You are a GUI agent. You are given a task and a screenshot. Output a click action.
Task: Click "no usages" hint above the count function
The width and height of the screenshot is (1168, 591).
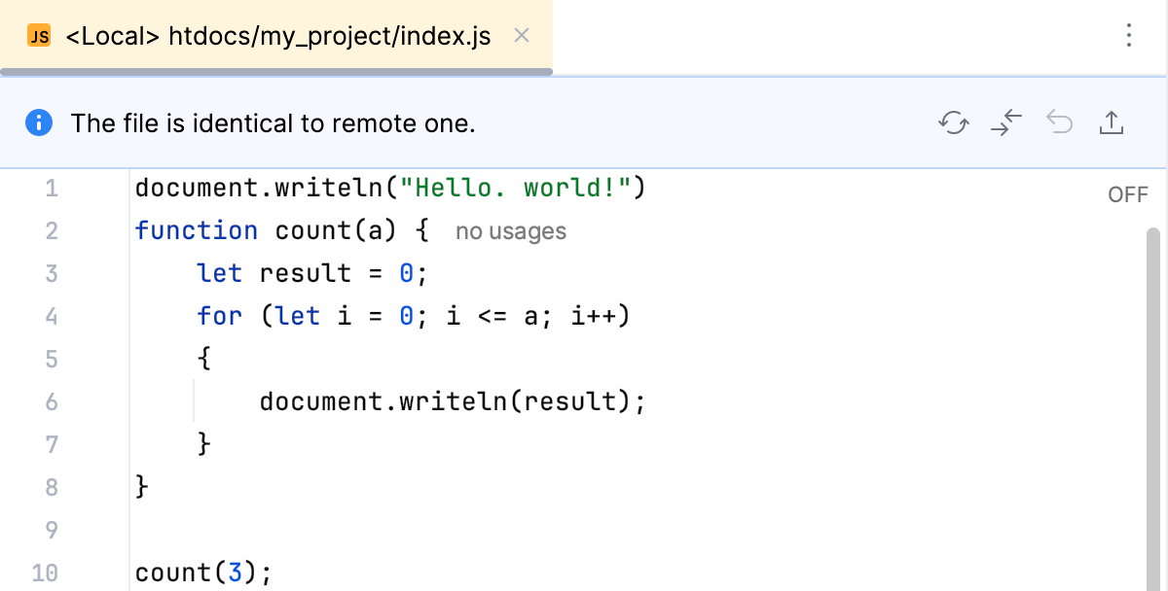(510, 231)
